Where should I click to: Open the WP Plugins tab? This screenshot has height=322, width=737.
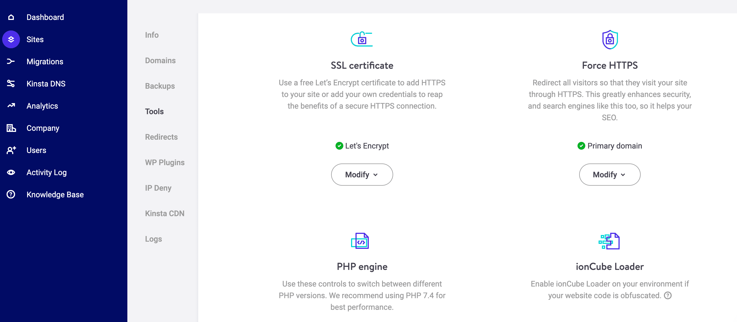164,162
